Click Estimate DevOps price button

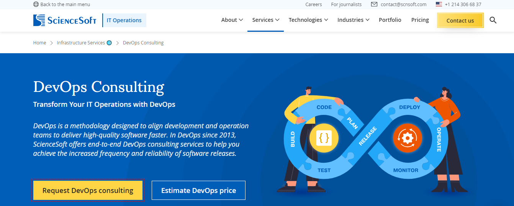pyautogui.click(x=198, y=190)
